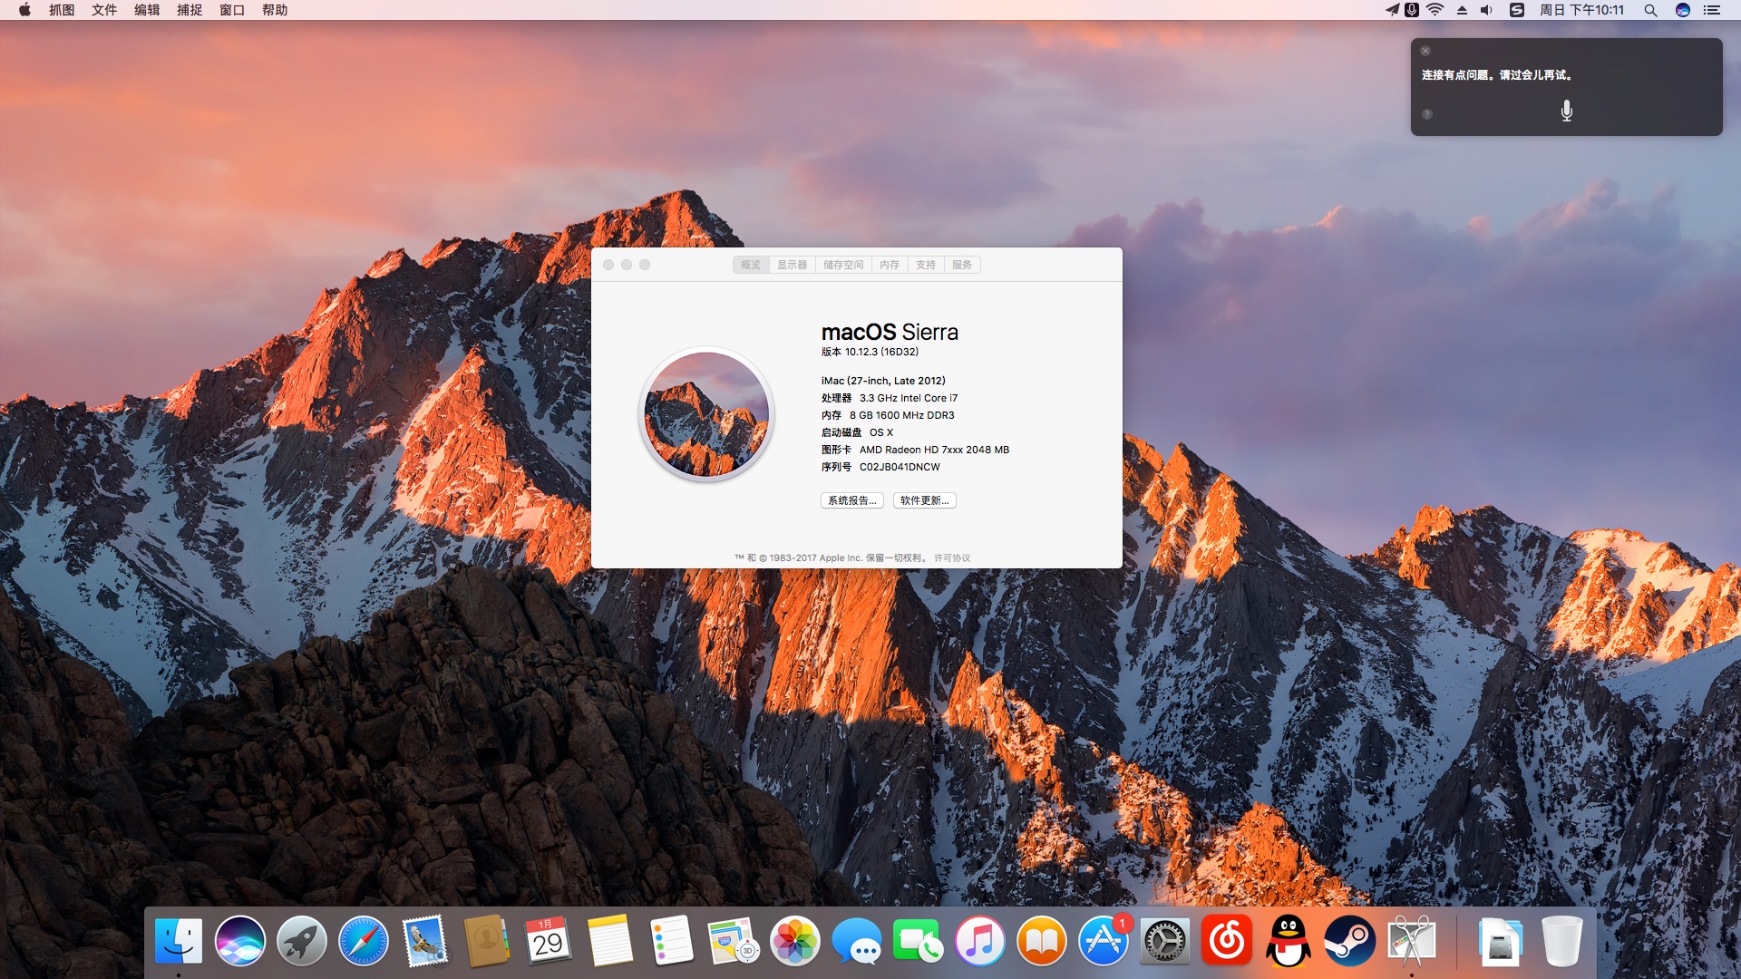1741x979 pixels.
Task: Dismiss the Siri notification panel
Action: (x=1425, y=51)
